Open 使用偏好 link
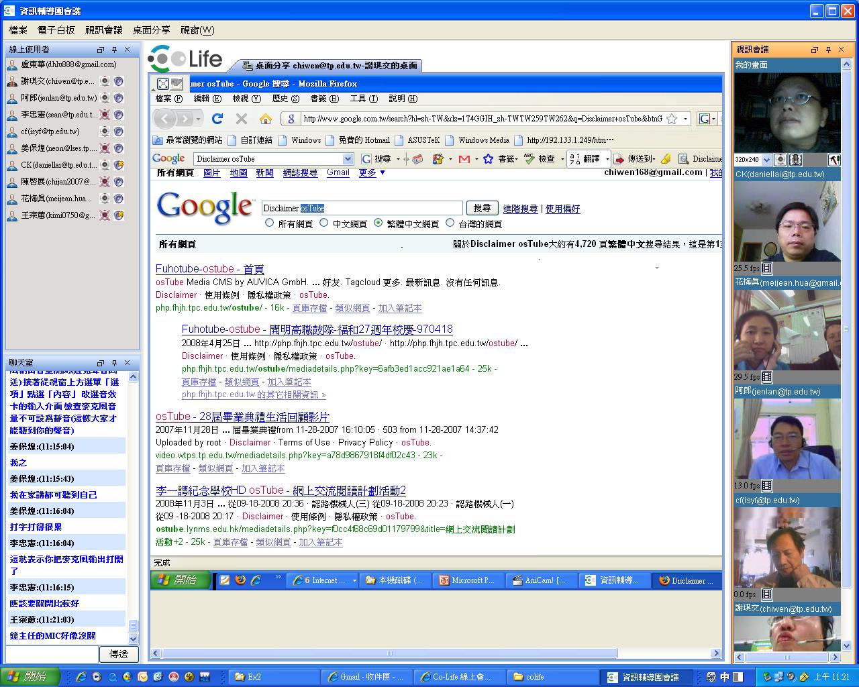The width and height of the screenshot is (859, 687). pyautogui.click(x=562, y=209)
